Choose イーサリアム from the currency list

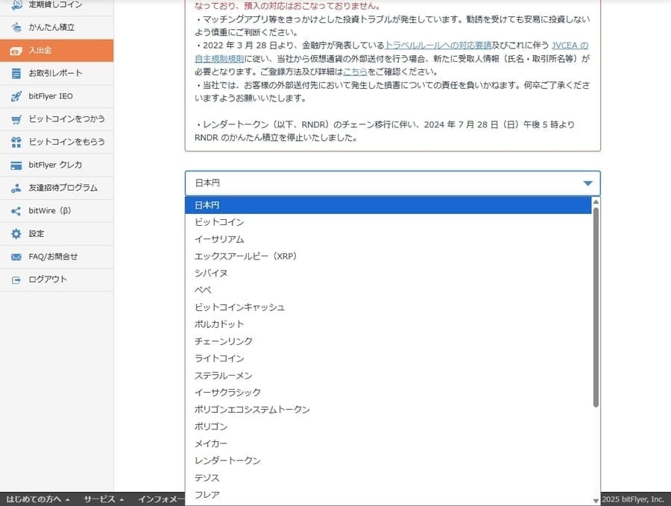388,239
